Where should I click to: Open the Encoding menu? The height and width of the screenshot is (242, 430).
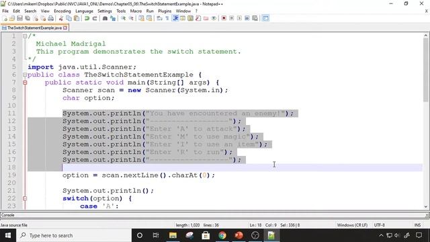pyautogui.click(x=62, y=11)
